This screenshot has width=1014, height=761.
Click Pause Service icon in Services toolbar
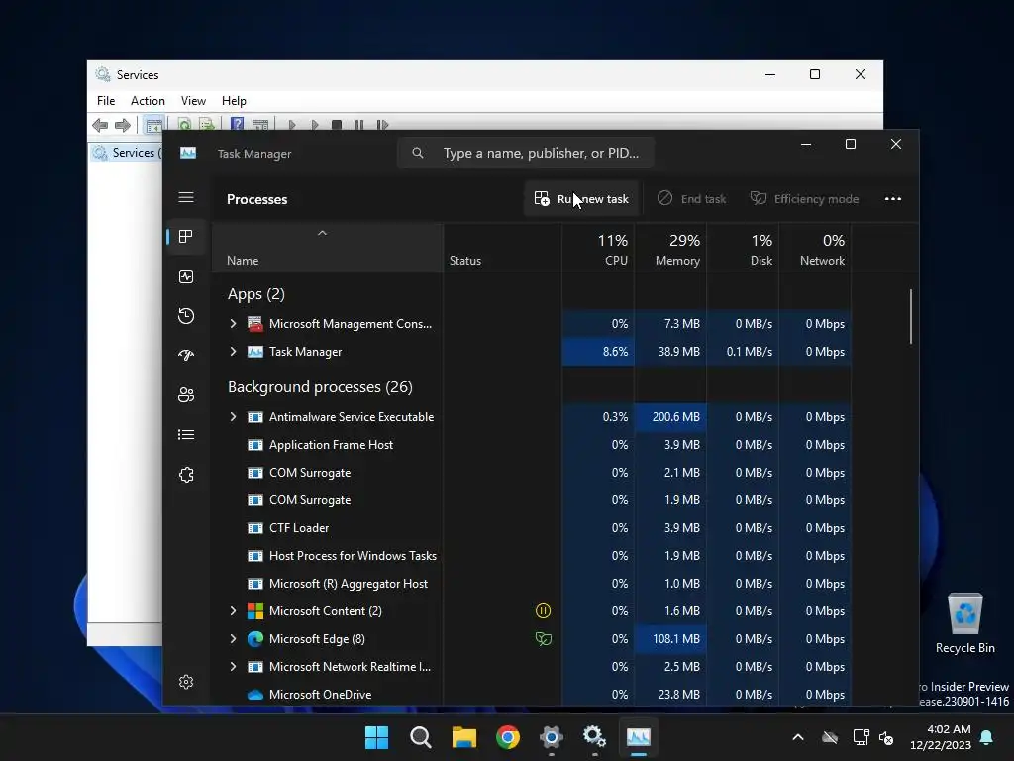(x=358, y=125)
